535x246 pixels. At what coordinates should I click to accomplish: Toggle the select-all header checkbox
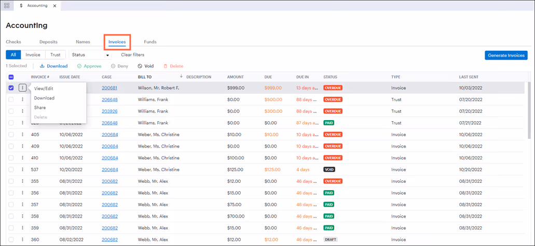point(11,77)
